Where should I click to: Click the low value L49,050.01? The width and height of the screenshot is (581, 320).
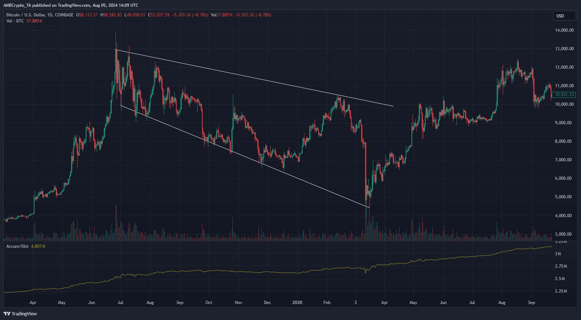pyautogui.click(x=135, y=15)
